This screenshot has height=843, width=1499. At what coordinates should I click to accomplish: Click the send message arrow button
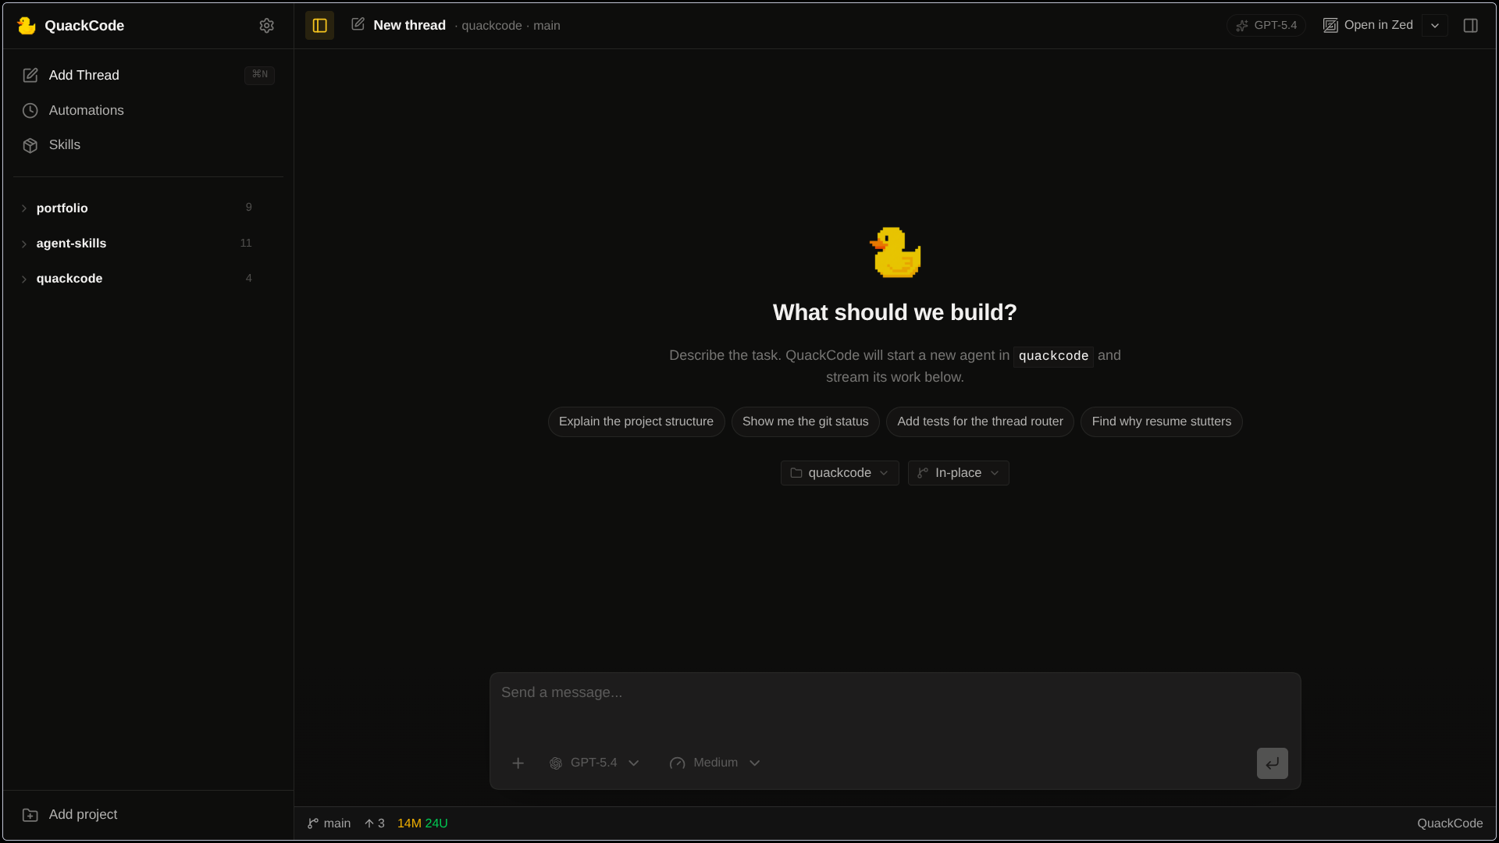click(1272, 763)
